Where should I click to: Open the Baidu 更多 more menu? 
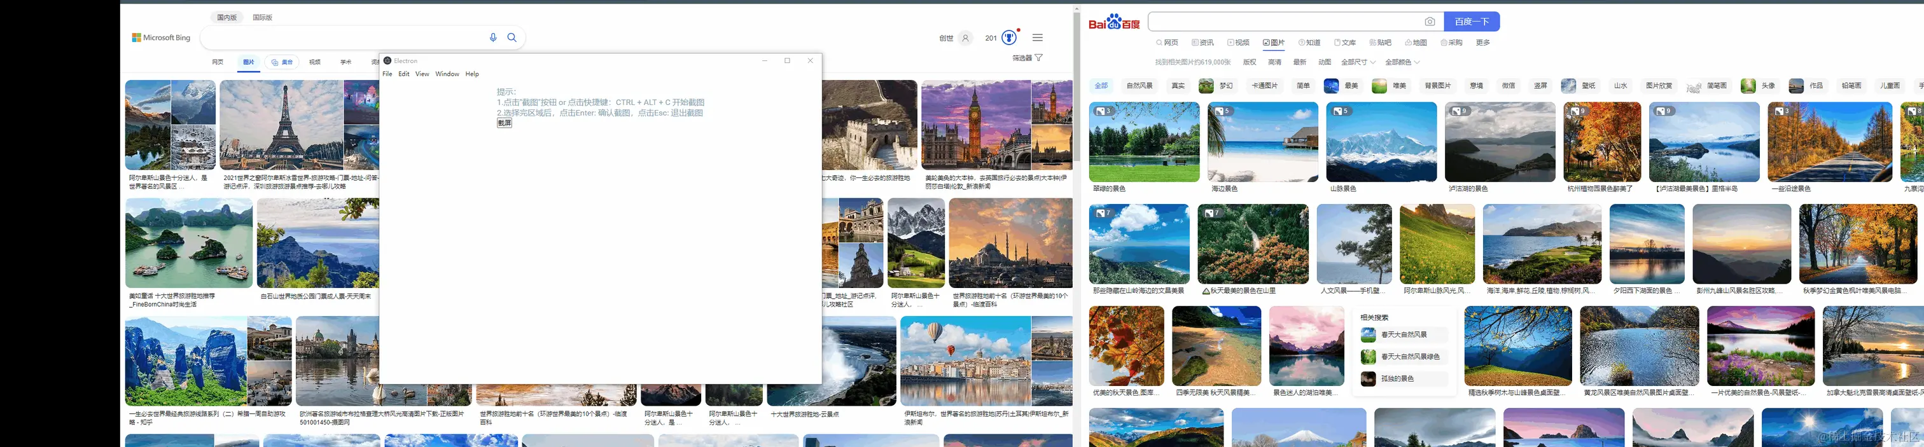click(1482, 43)
